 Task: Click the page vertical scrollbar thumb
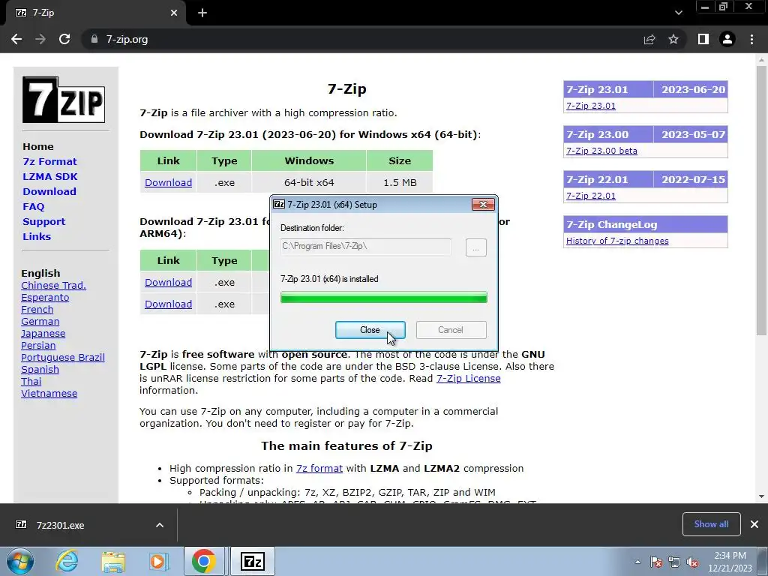coord(761,201)
